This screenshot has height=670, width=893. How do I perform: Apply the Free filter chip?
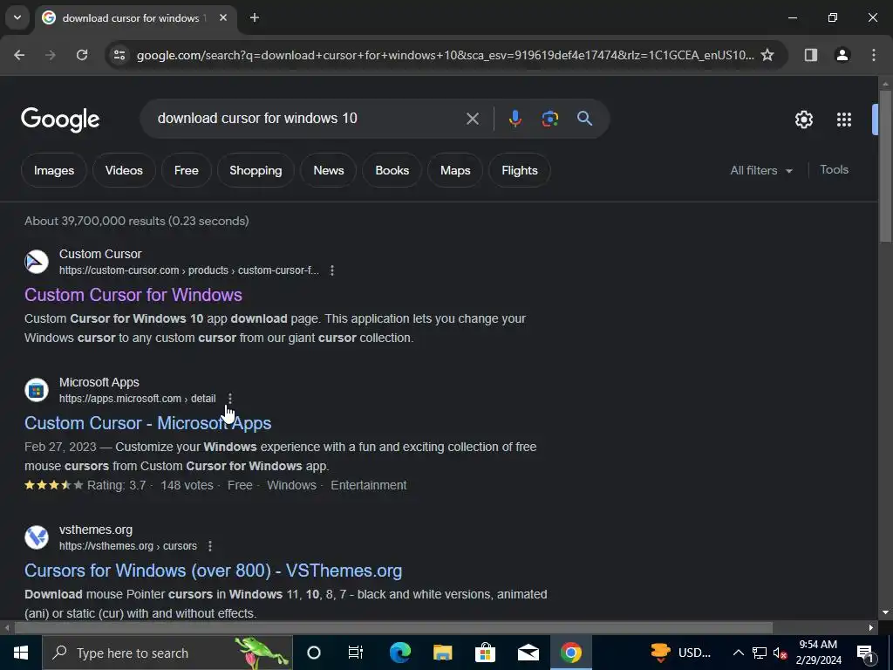tap(187, 170)
